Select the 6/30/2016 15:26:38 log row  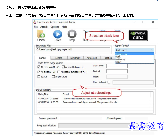point(95,102)
